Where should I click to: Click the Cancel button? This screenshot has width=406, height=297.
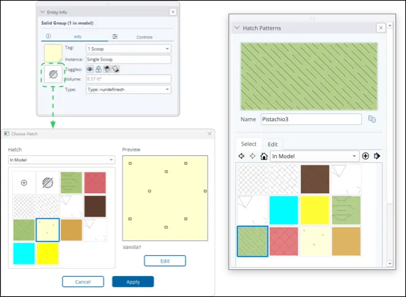click(83, 281)
